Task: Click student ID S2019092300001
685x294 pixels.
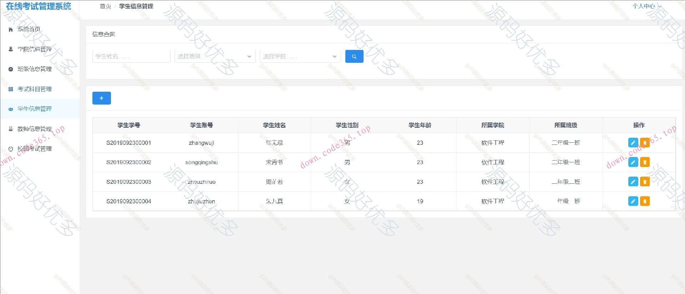Action: (x=129, y=143)
